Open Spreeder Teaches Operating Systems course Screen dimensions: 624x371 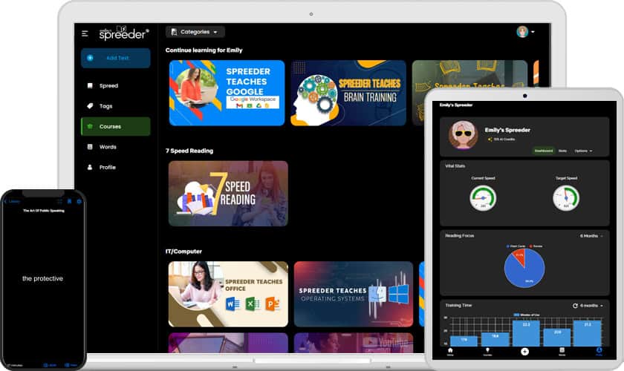click(354, 295)
